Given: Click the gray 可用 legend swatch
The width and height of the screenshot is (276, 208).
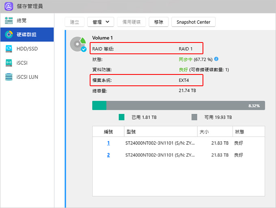Looking at the screenshot, I should pos(194,117).
